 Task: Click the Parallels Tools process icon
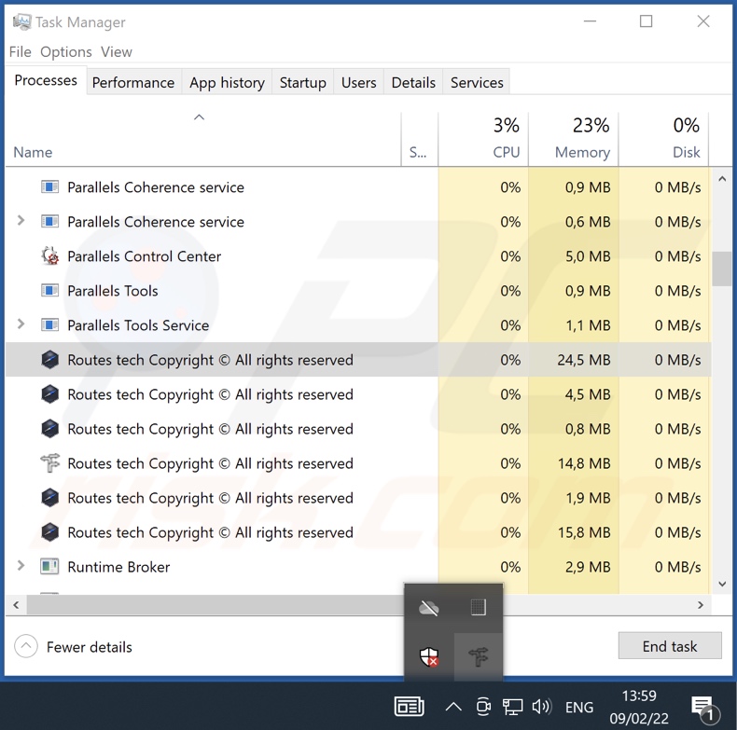49,291
